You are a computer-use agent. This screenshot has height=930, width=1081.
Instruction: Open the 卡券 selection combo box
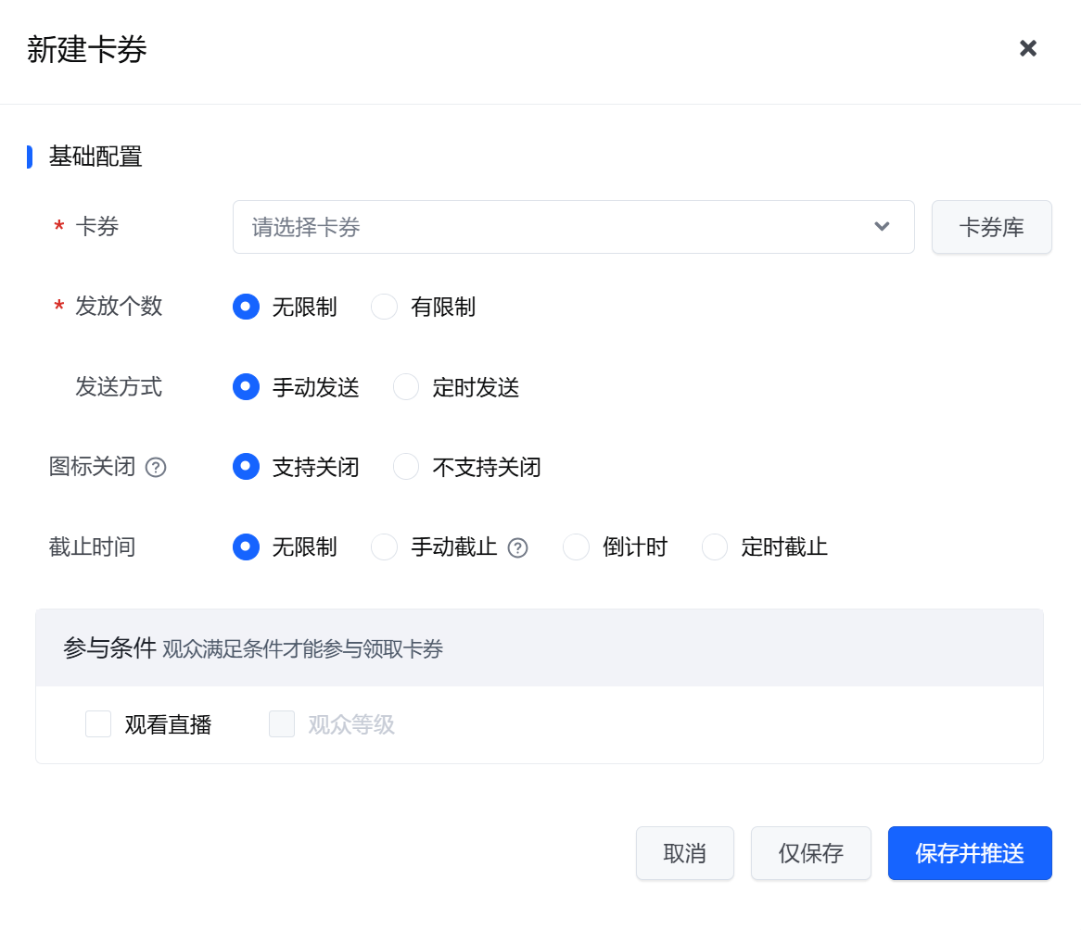(x=556, y=227)
